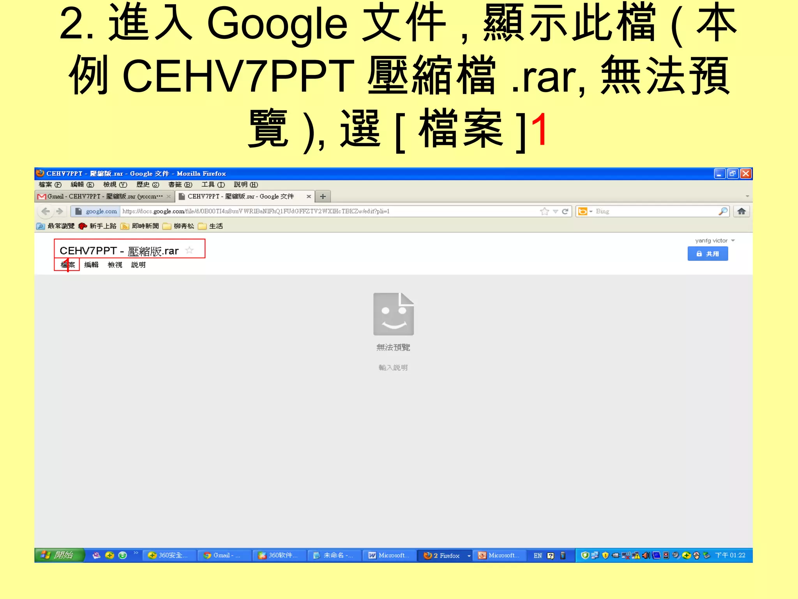
Task: Open Microsoft PowerPoint taskbar item
Action: (499, 555)
